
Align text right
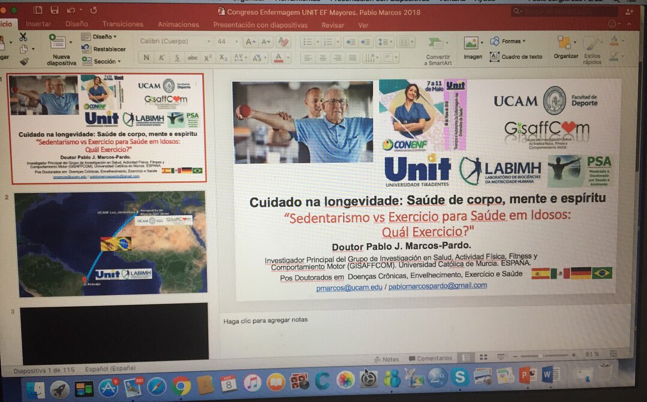pyautogui.click(x=338, y=58)
